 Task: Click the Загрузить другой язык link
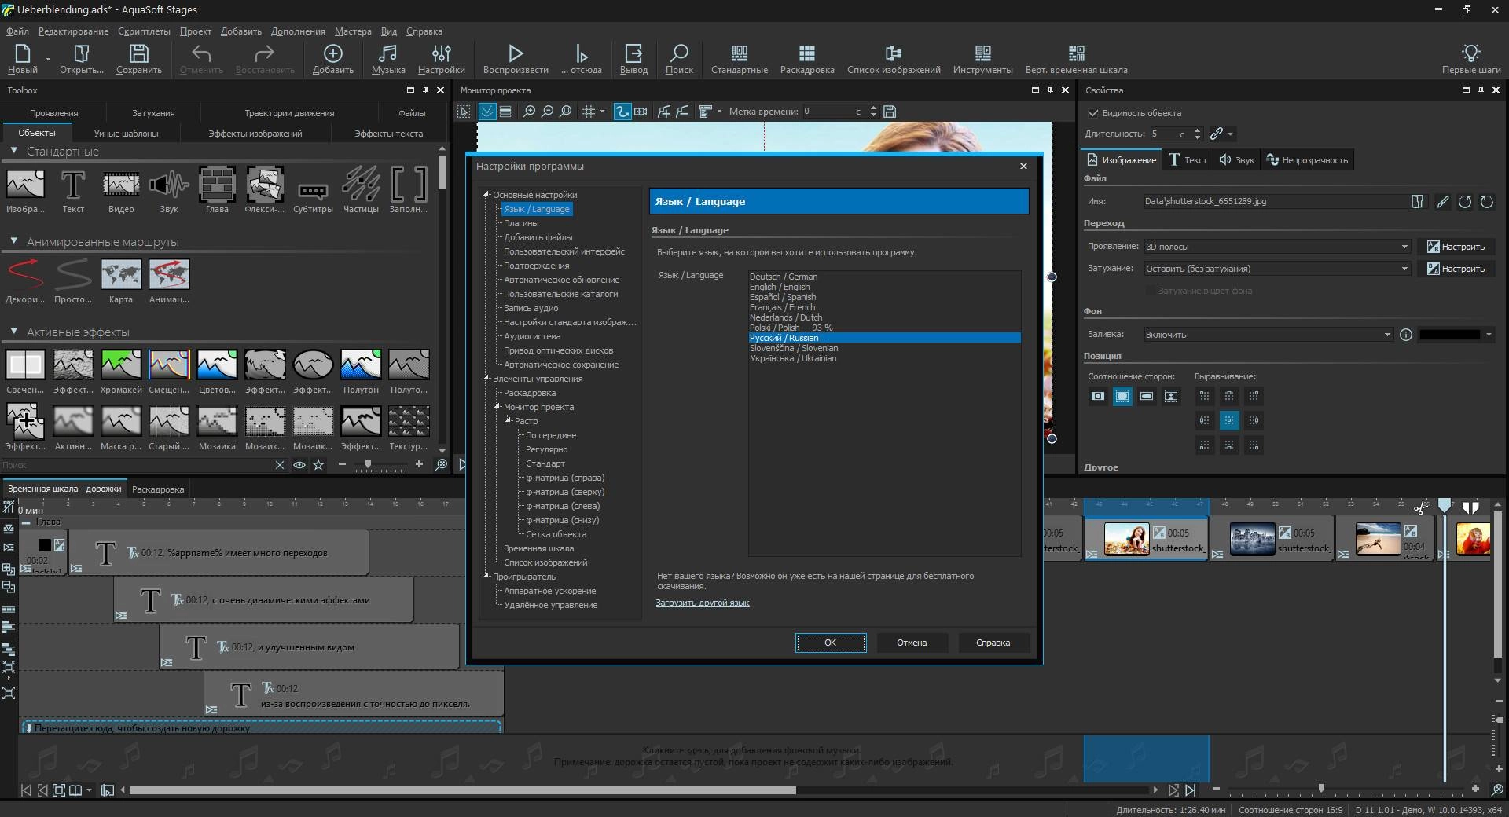pos(702,603)
